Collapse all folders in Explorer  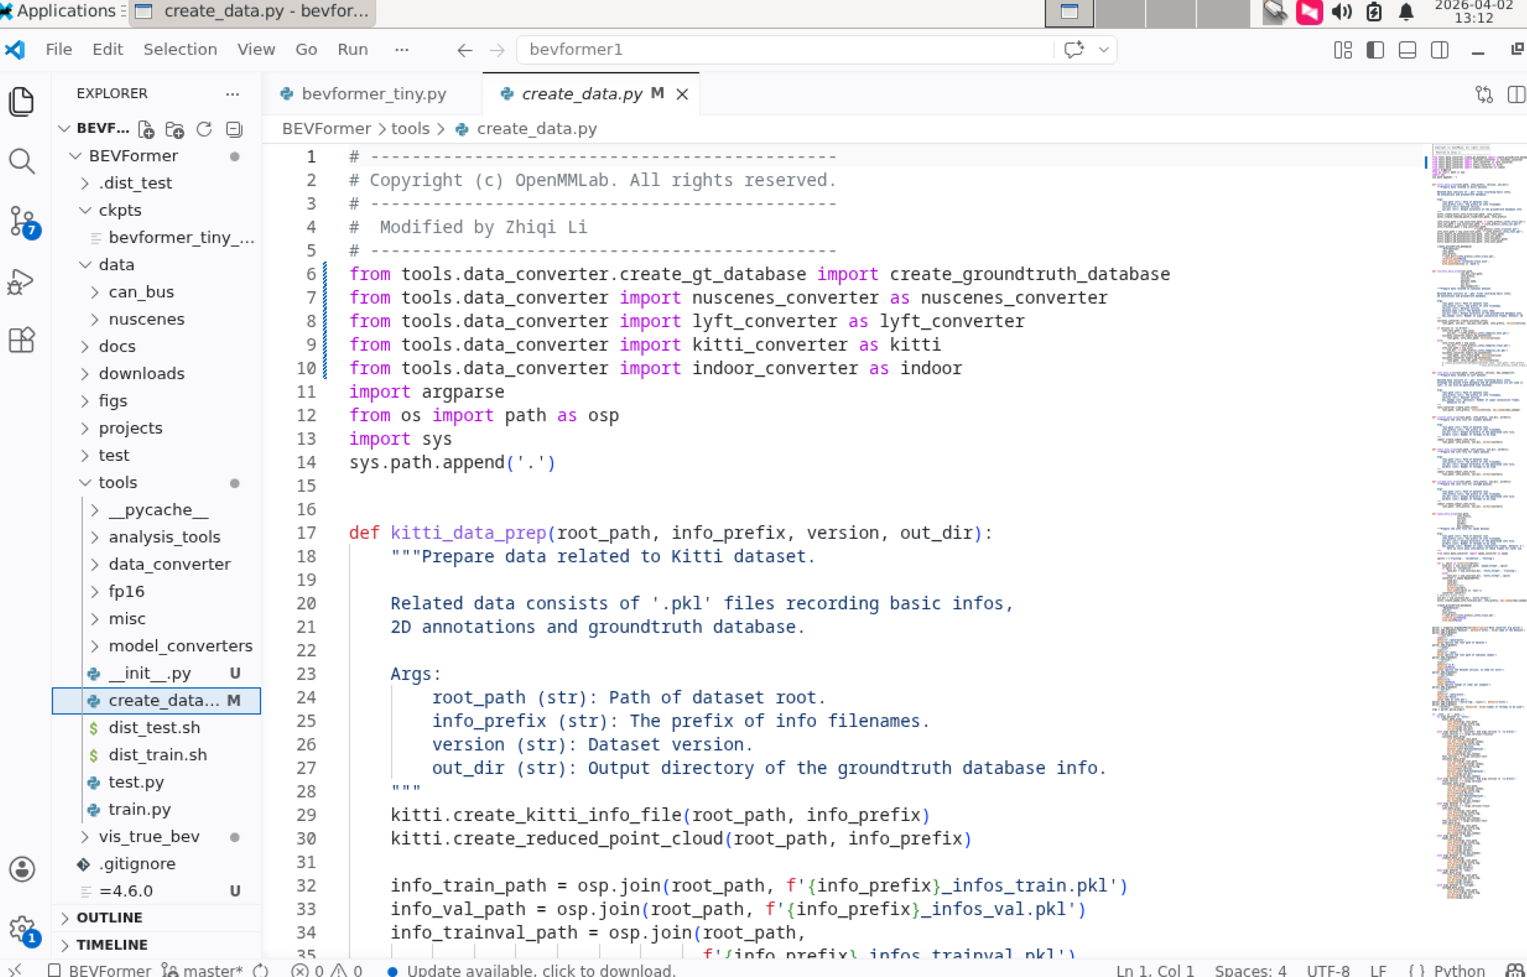(x=234, y=130)
